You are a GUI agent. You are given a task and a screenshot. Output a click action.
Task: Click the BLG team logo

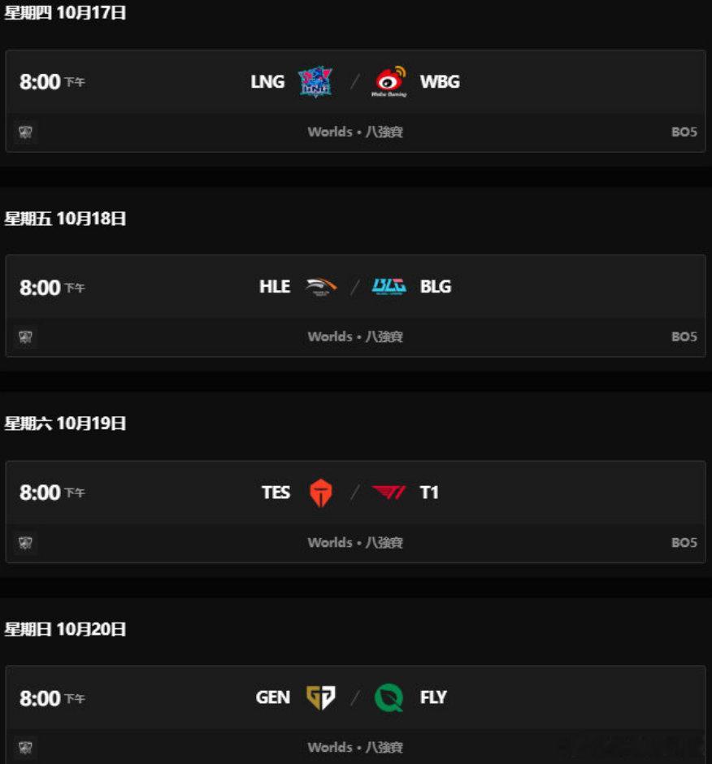389,286
